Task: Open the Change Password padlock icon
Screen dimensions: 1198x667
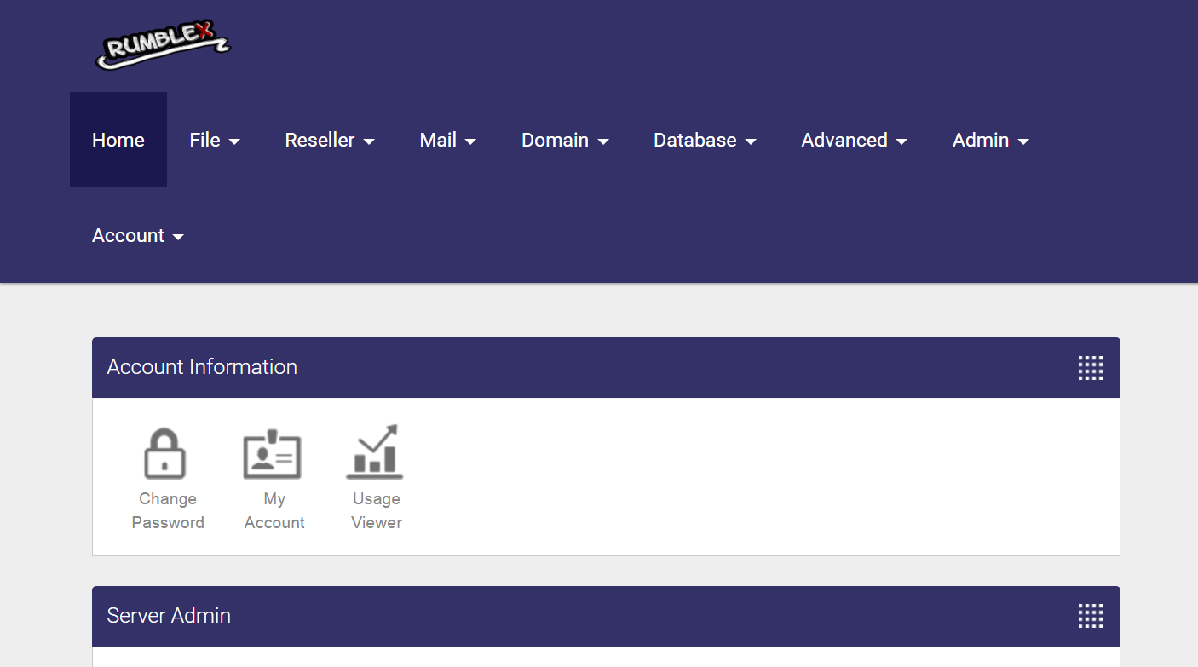Action: coord(164,453)
